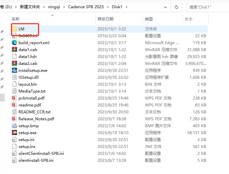Select the silentinstall-SPB.ini icon
This screenshot has height=174, width=229.
point(14,160)
